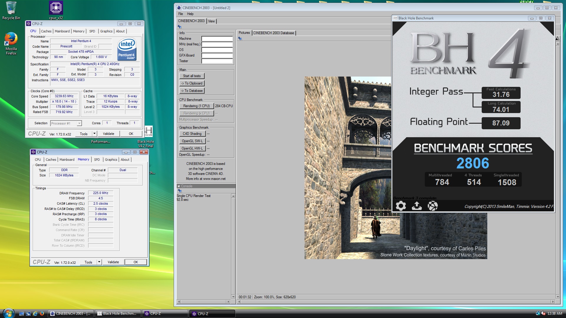
Task: Click the To Database button
Action: (192, 91)
